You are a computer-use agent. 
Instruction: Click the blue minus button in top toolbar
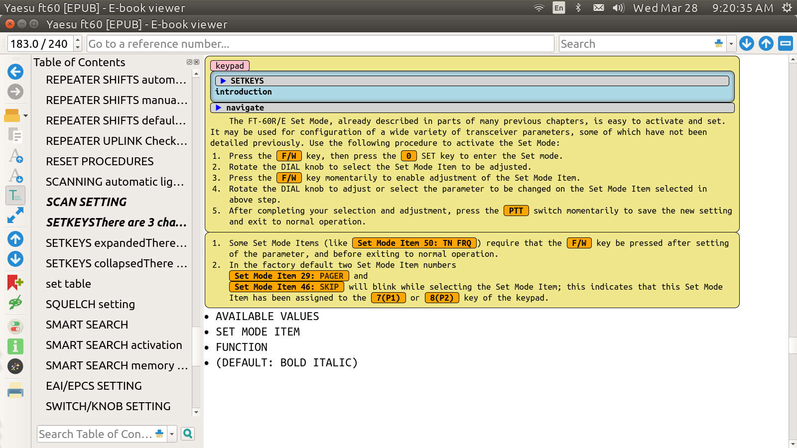click(786, 44)
